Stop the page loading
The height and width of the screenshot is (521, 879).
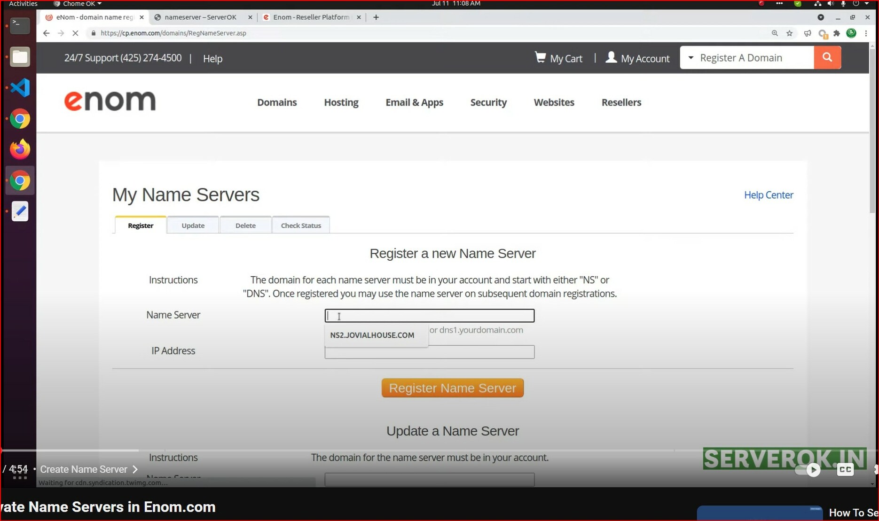[x=75, y=33]
